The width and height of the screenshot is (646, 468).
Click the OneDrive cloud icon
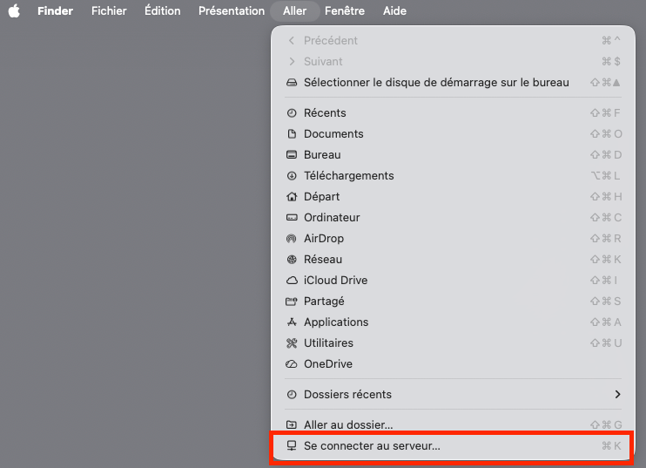coord(292,364)
